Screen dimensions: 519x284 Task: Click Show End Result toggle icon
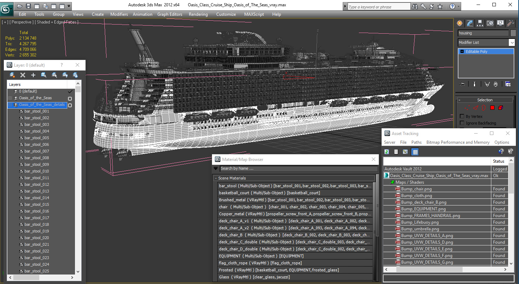pyautogui.click(x=474, y=84)
